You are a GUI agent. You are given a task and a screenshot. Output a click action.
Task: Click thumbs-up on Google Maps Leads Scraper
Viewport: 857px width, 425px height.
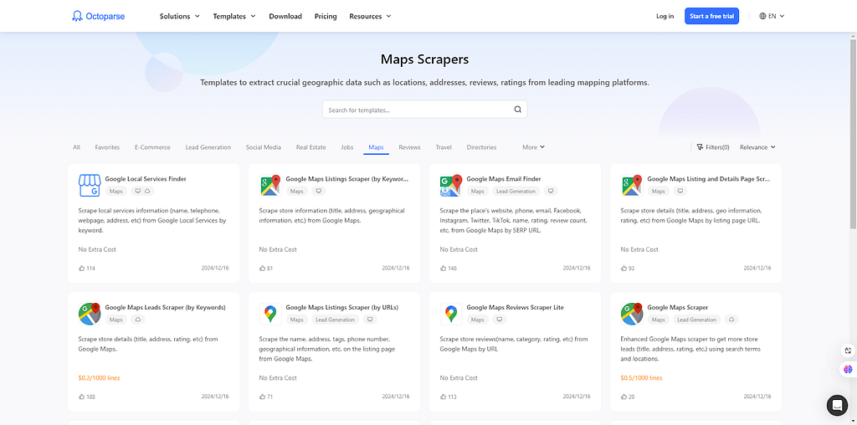click(82, 397)
